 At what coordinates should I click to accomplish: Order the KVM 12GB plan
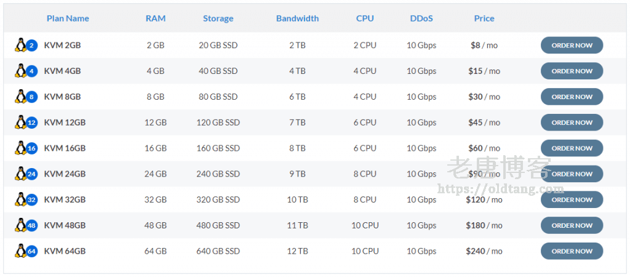pos(572,122)
